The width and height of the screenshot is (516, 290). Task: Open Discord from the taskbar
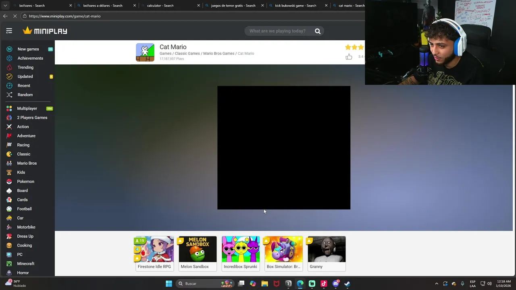point(335,284)
